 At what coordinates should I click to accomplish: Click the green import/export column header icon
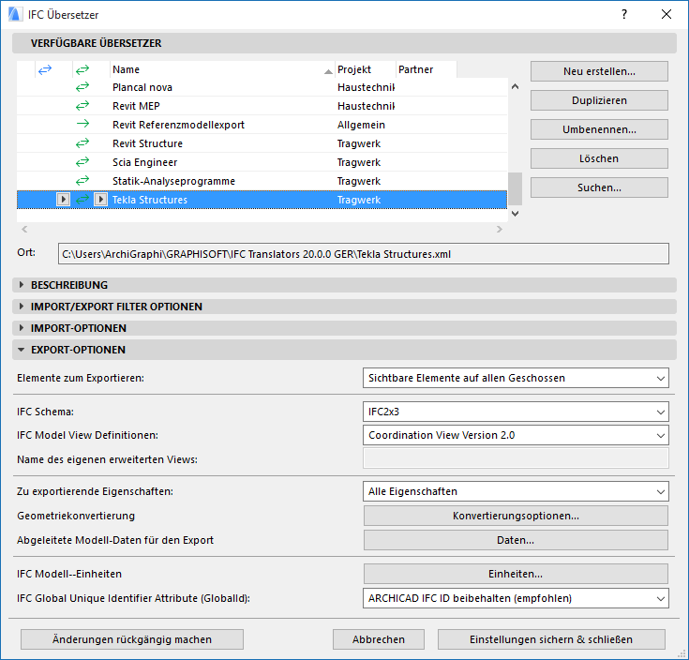tap(82, 69)
